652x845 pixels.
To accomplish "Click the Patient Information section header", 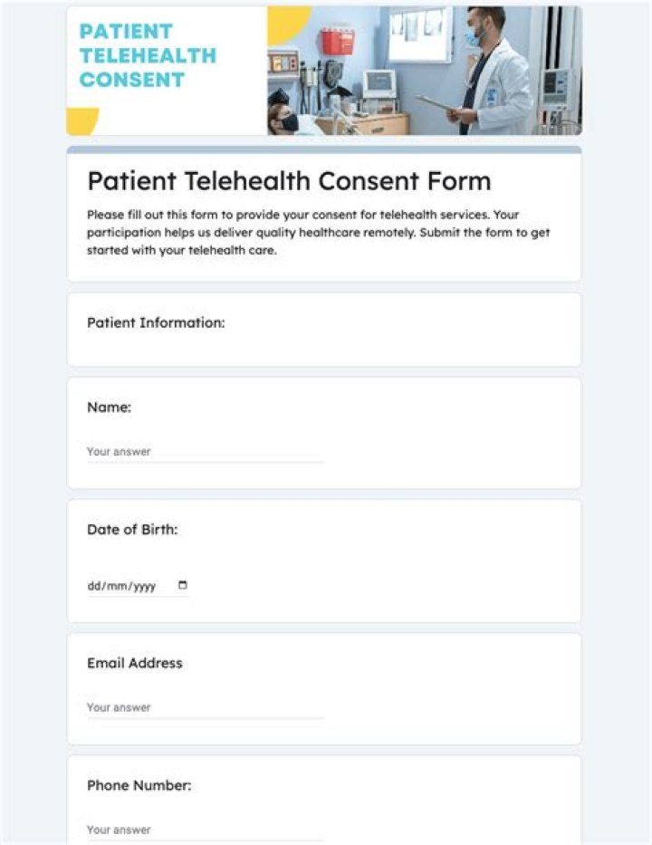I will (x=156, y=322).
